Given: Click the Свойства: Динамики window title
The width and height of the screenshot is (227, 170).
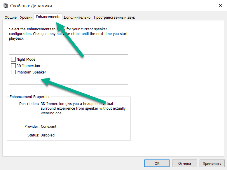Looking at the screenshot, I should tap(31, 6).
